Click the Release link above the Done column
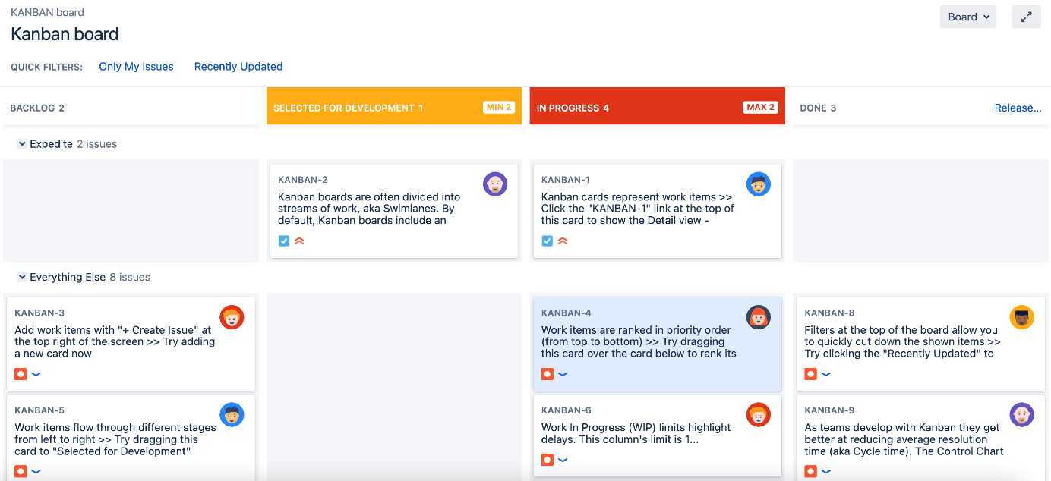The image size is (1051, 481). tap(1018, 108)
